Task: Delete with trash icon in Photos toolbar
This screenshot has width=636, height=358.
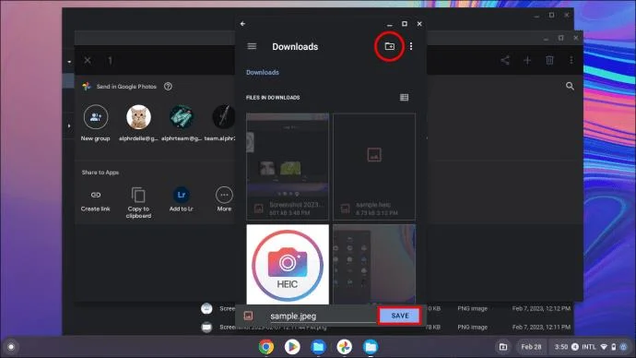Action: (549, 61)
